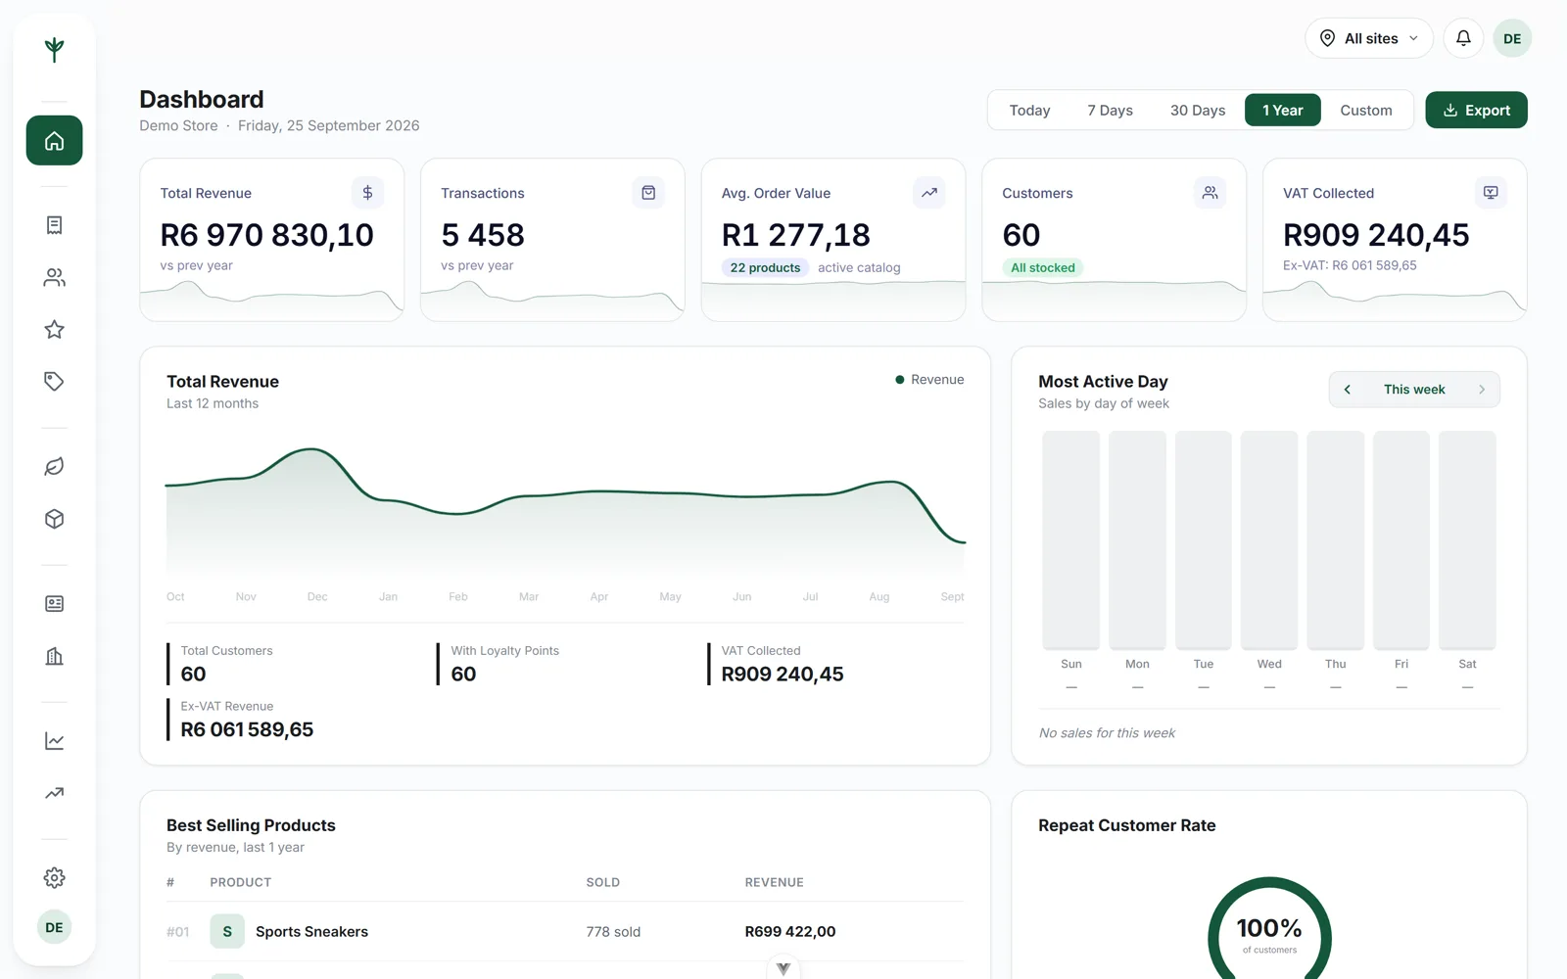Click the R699 422,00 revenue value
The image size is (1567, 979).
pos(789,932)
